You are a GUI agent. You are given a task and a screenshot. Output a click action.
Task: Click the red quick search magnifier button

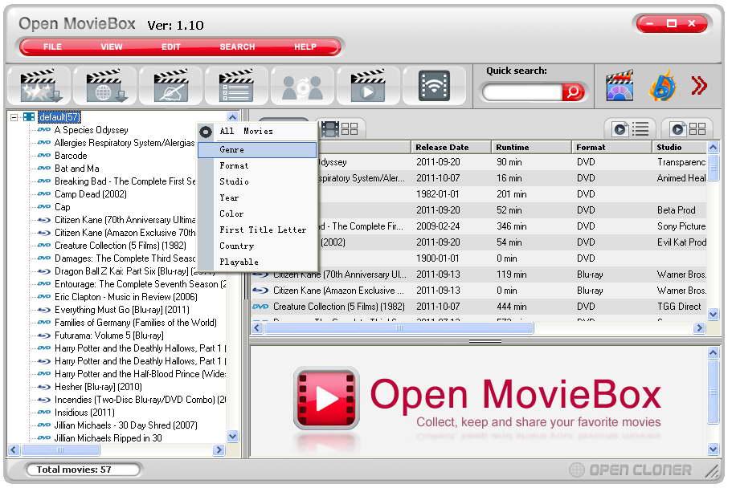(x=573, y=92)
